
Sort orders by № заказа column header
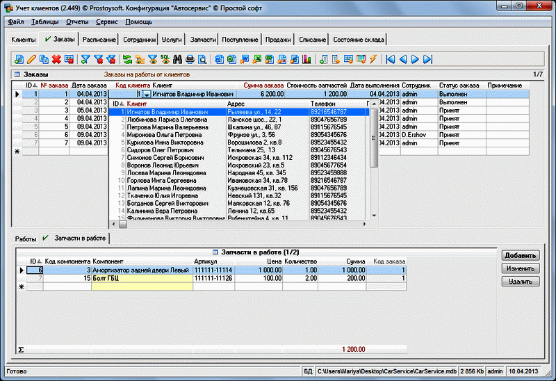(x=53, y=85)
